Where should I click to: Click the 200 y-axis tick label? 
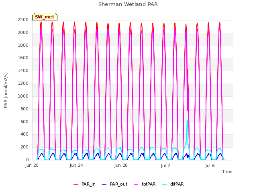pyautogui.click(x=24, y=147)
